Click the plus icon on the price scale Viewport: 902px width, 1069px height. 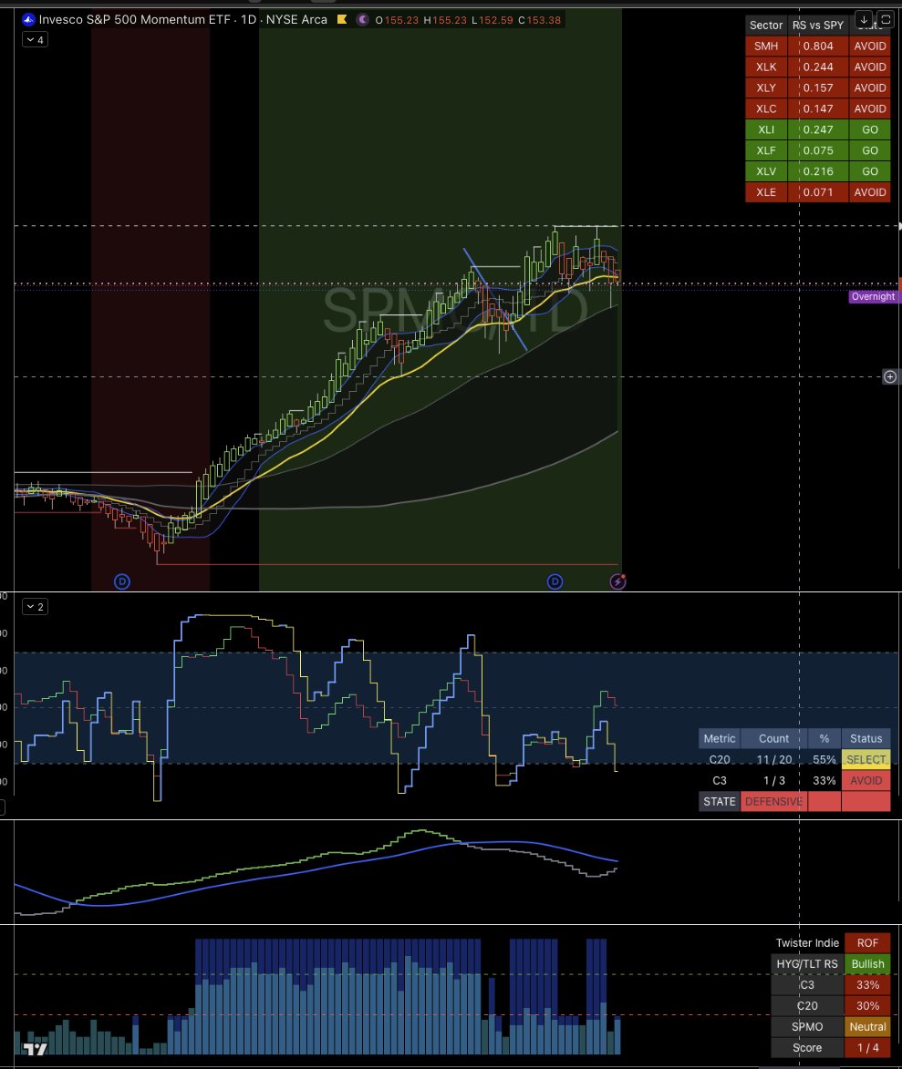click(x=890, y=376)
